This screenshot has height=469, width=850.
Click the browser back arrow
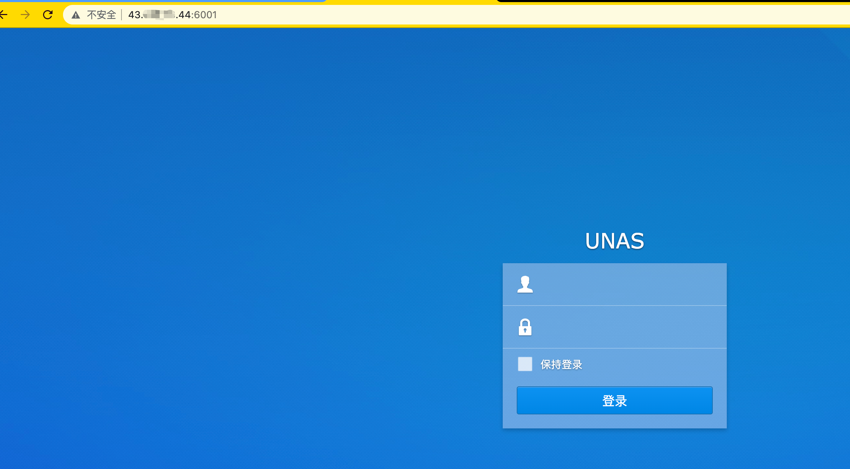pos(3,15)
